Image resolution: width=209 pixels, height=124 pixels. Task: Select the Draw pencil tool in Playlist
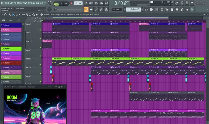pos(10,14)
